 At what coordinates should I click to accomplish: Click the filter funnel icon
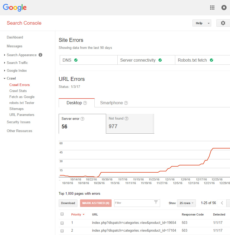click(x=156, y=202)
